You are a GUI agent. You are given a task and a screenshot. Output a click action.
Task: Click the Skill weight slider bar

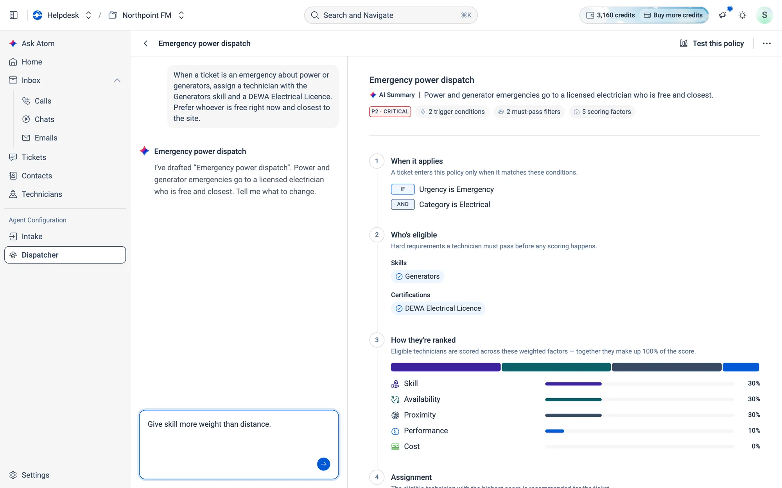coord(639,384)
